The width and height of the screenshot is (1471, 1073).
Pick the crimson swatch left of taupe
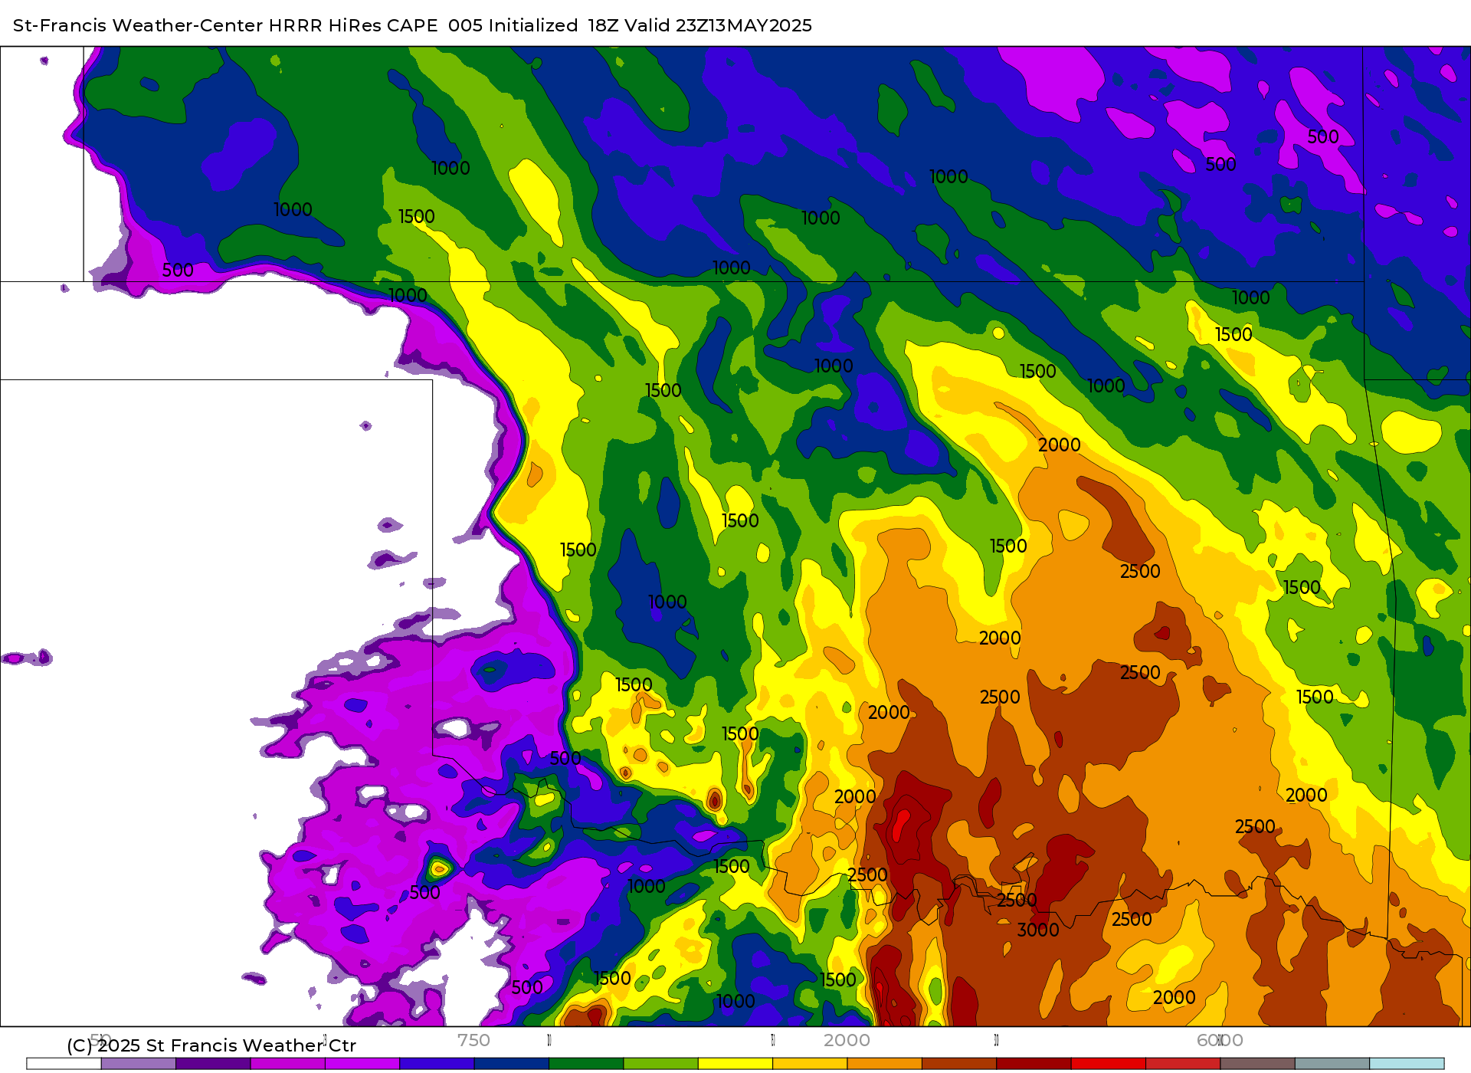point(1183,1064)
